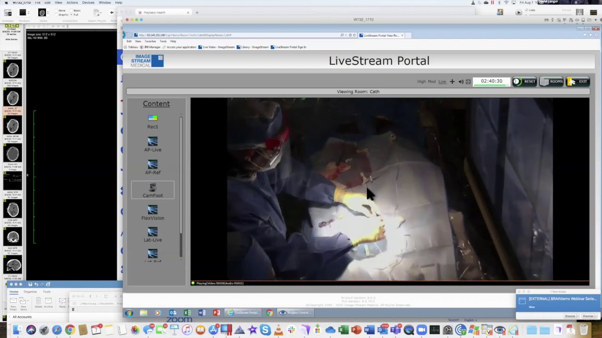Select first CT HEAD series thumbnail

coord(13,70)
